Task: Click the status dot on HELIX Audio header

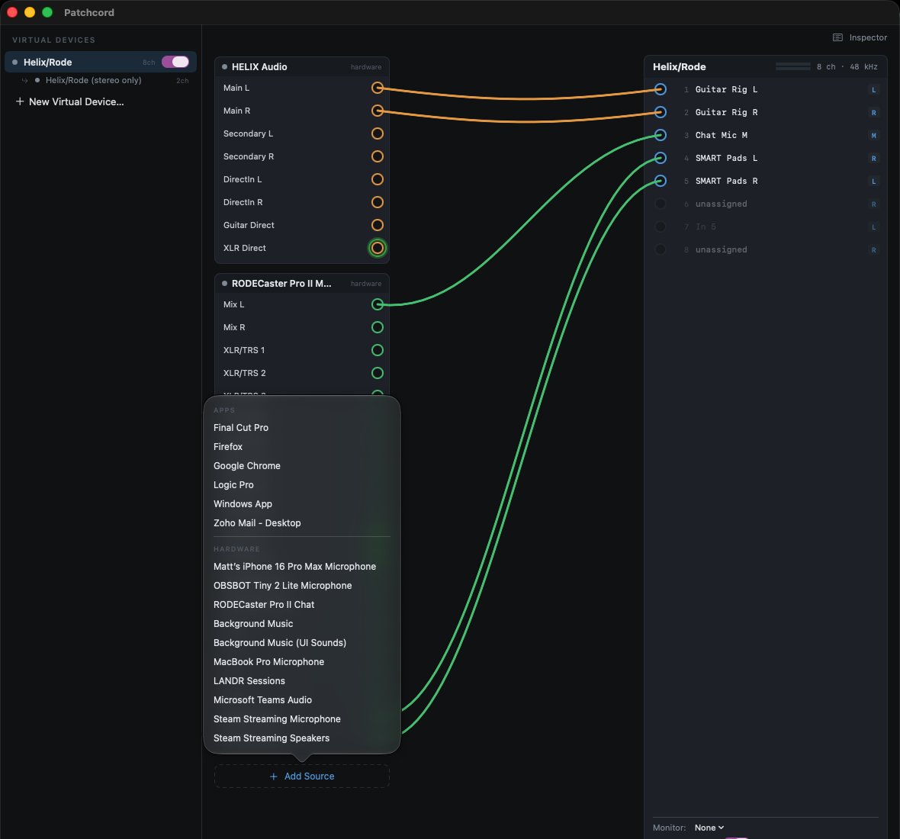Action: [x=224, y=67]
